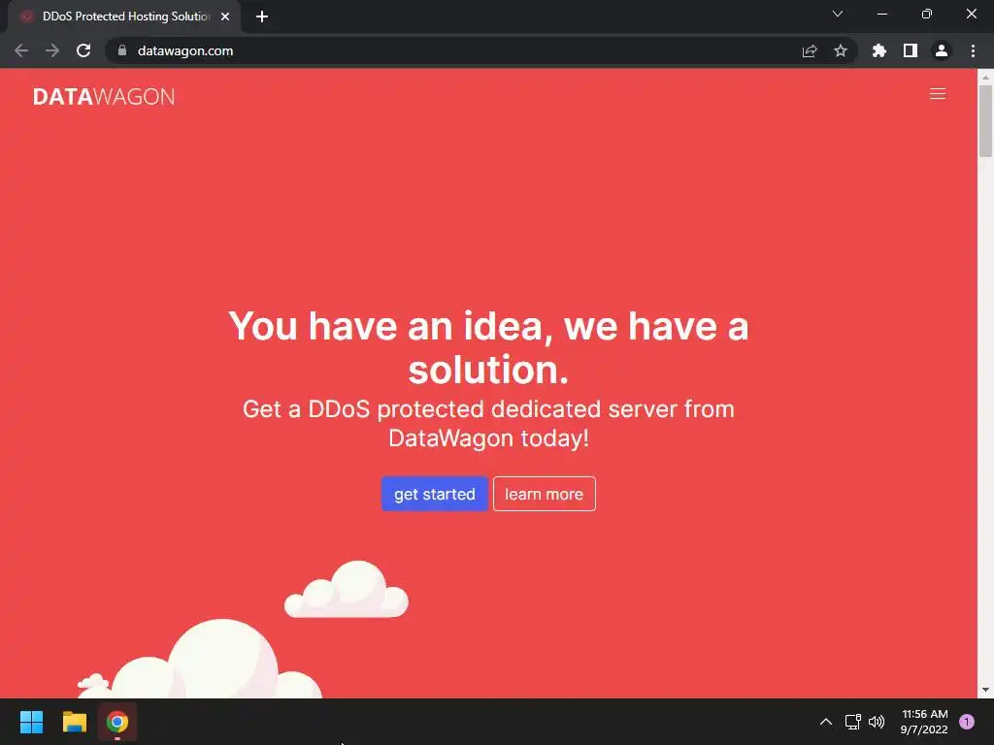Open File Explorer from taskbar
Screen dimensions: 994x745
[74, 722]
